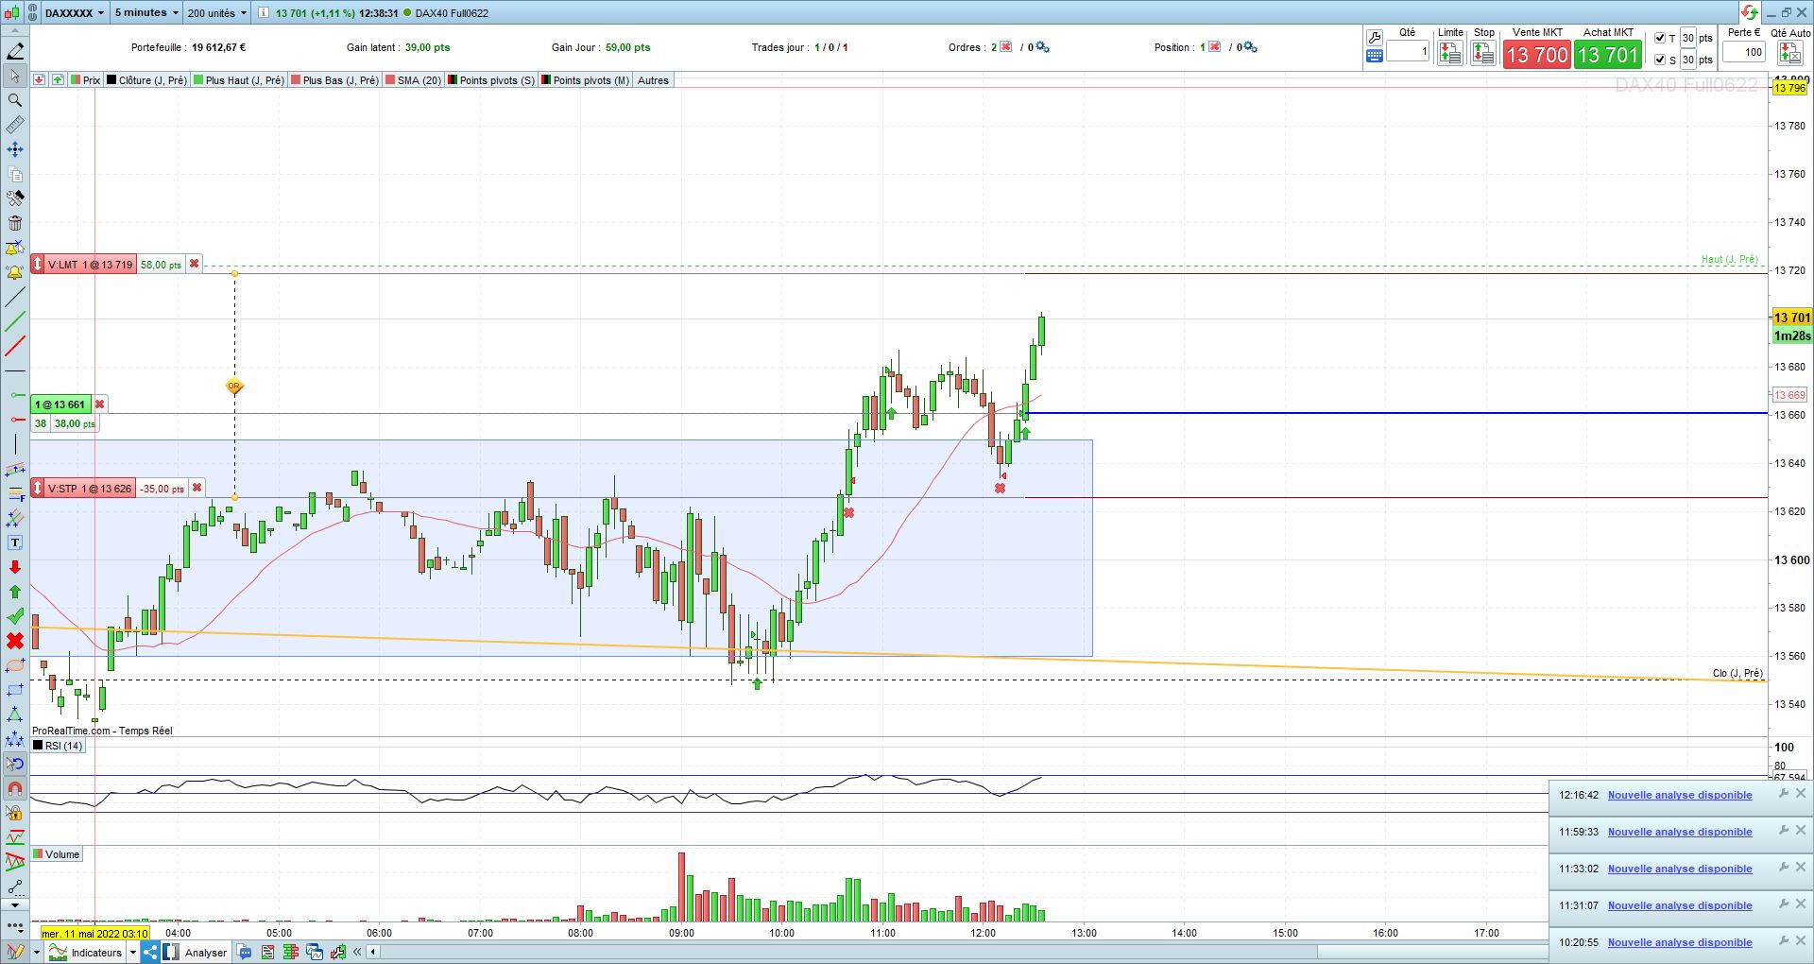Toggle the T target checkbox
This screenshot has width=1814, height=964.
pyautogui.click(x=1660, y=38)
